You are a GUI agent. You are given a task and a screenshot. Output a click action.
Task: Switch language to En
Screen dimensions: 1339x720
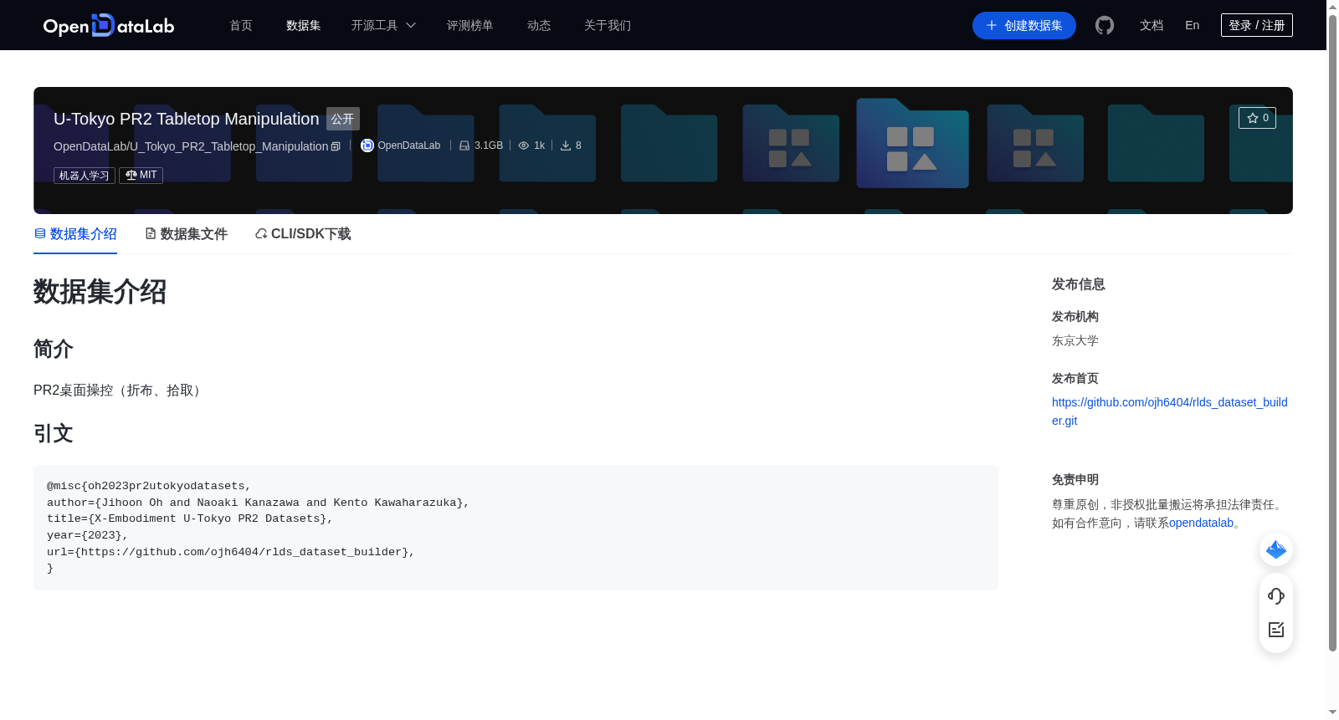pos(1193,26)
